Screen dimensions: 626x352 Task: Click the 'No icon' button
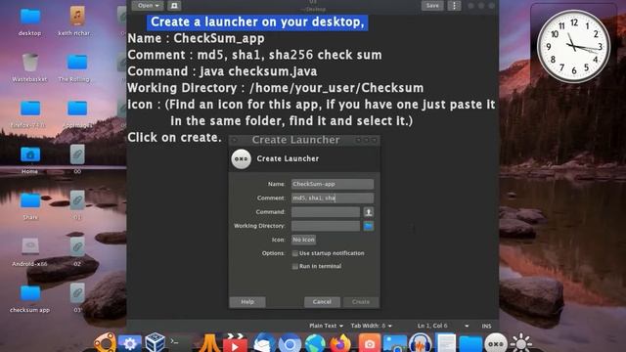[x=303, y=240]
